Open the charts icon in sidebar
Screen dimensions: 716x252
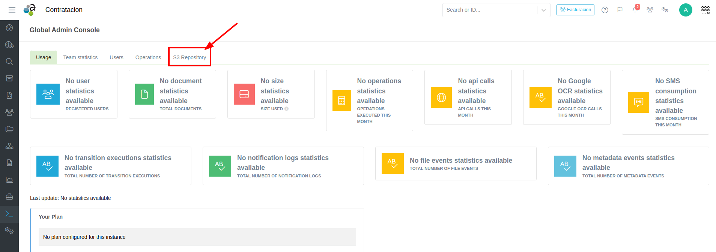(9, 180)
